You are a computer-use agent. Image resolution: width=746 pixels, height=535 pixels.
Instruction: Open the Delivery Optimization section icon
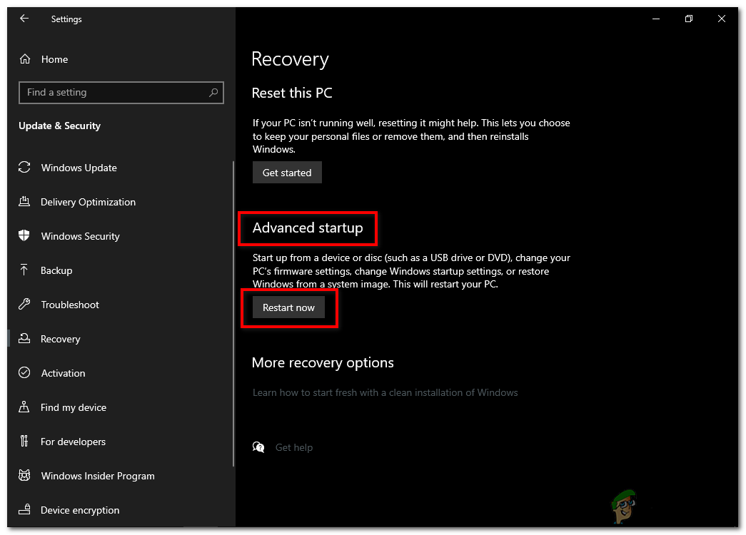coord(24,202)
